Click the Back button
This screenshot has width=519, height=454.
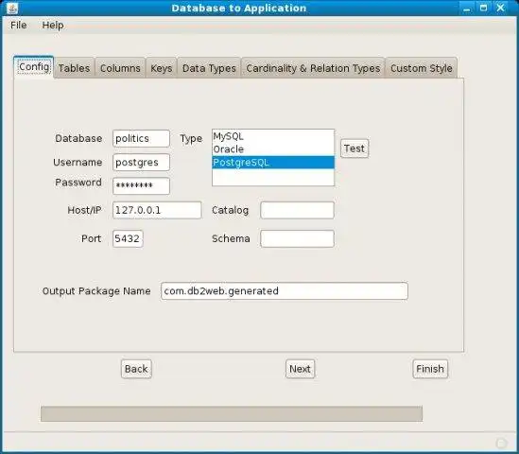[x=136, y=369]
